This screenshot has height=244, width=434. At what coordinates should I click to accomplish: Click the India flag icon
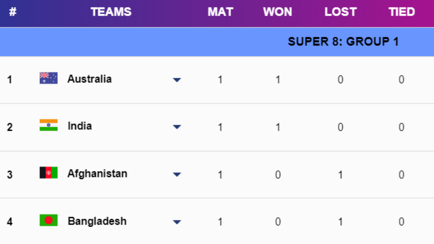(x=48, y=125)
